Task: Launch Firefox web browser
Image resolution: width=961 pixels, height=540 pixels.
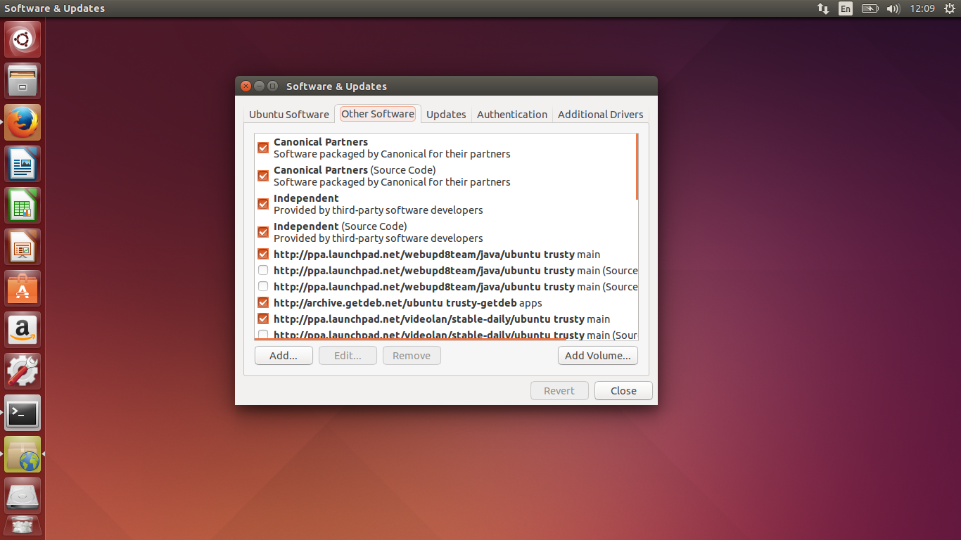Action: pyautogui.click(x=23, y=122)
